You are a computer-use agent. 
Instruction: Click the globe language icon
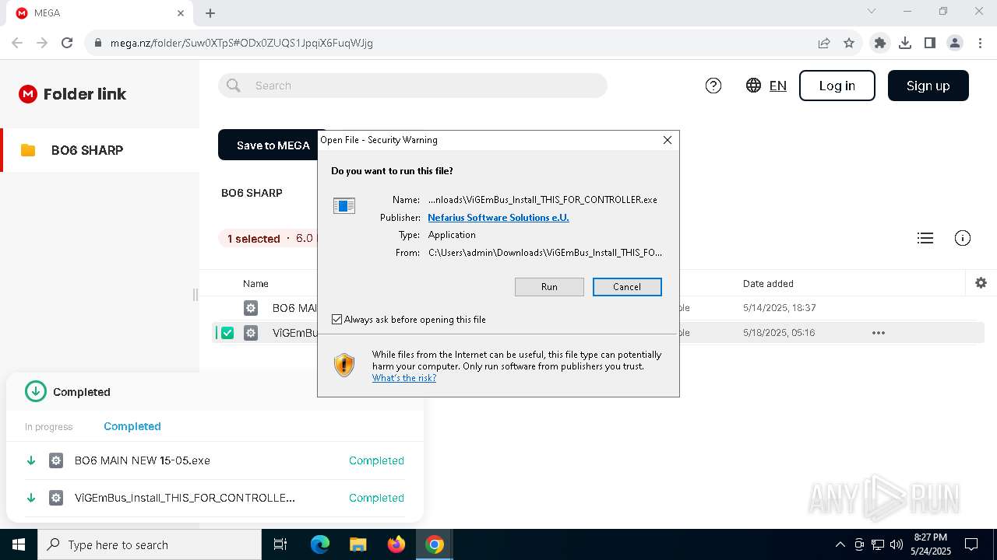753,86
